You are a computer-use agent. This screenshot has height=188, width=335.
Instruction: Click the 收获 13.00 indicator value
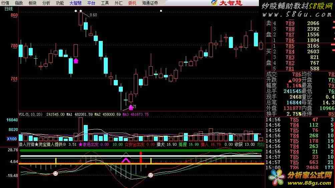245,144
